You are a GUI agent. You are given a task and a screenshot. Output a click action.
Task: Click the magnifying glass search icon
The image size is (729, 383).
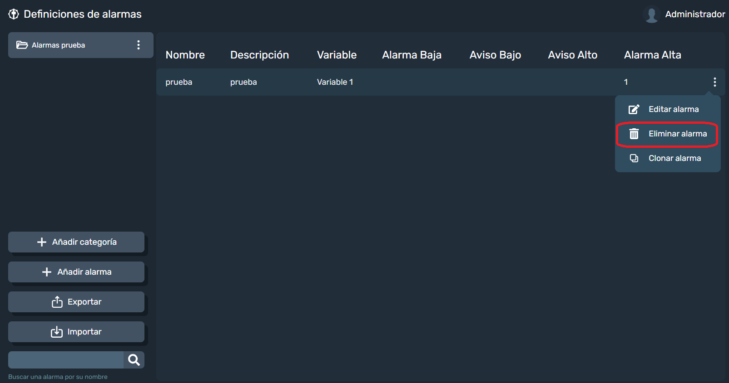134,360
